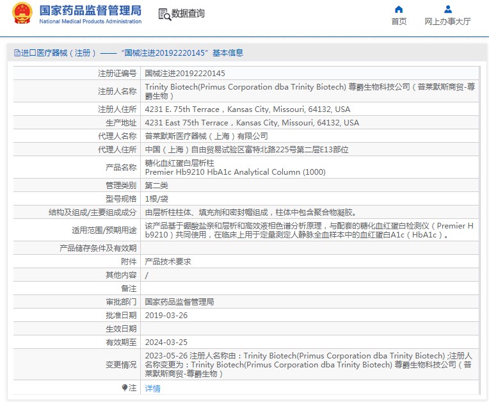
Task: Click the bulb icon beside 注
Action: [x=125, y=388]
